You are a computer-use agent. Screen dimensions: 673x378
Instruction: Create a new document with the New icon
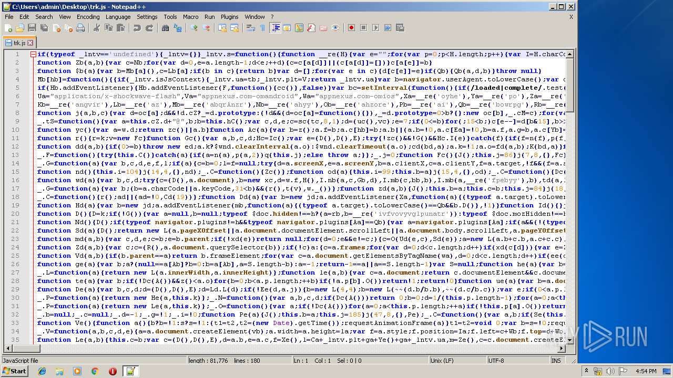8,28
